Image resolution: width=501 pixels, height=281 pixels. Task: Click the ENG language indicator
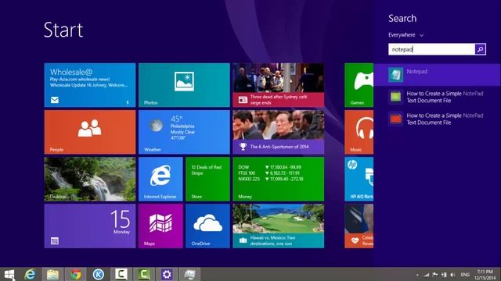[x=465, y=275]
